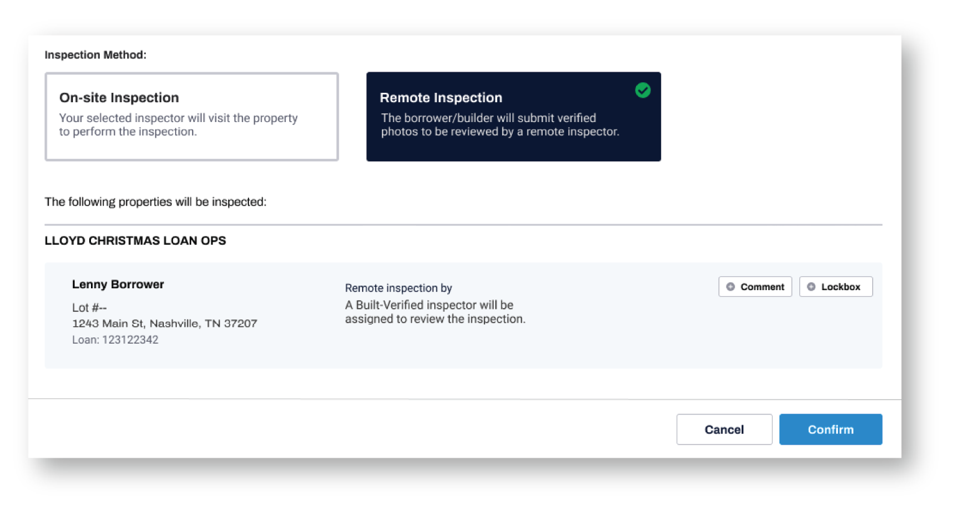960x518 pixels.
Task: Click the plus icon on Comment button
Action: coord(731,287)
